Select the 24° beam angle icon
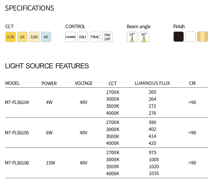 pos(132,37)
